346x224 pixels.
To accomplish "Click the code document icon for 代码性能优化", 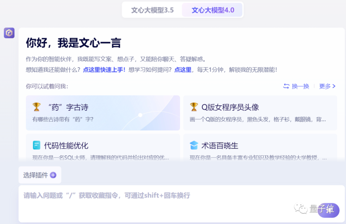I will point(37,145).
